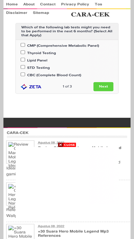The image size is (134, 239).
Task: Select the STD Testing checkbox
Action: (x=23, y=67)
